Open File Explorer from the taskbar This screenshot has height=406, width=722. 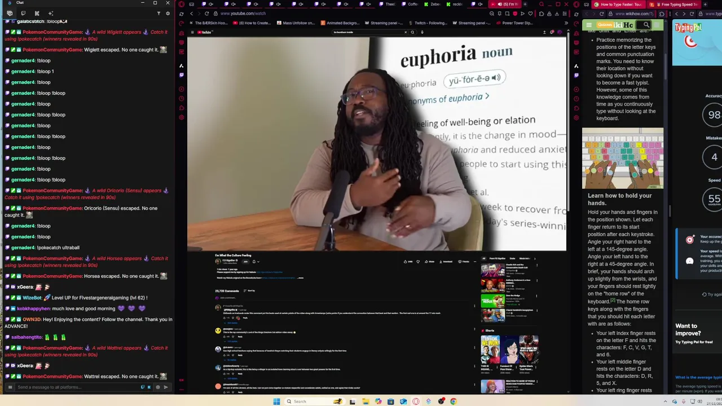click(x=366, y=401)
